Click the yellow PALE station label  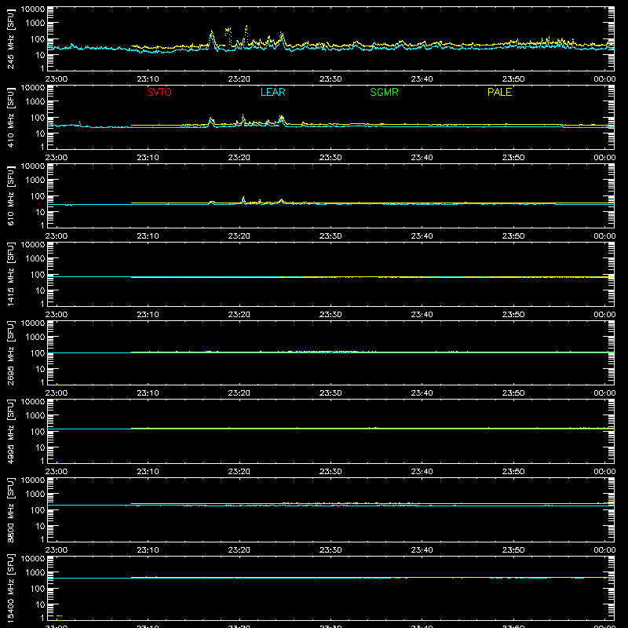(x=499, y=92)
